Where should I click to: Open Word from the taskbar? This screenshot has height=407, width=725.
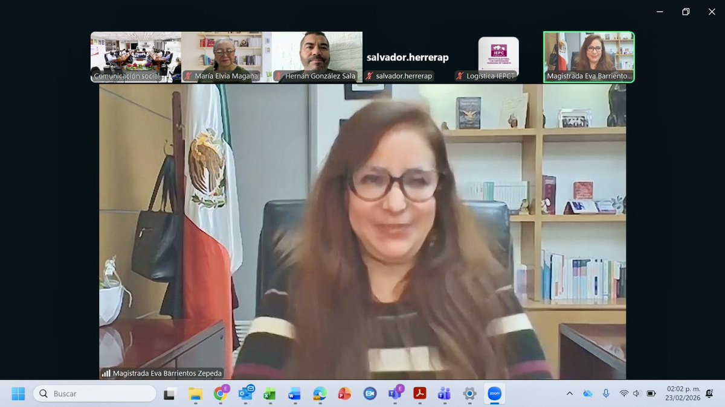click(294, 394)
